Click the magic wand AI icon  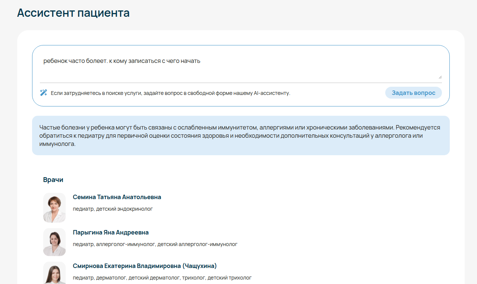pos(43,93)
